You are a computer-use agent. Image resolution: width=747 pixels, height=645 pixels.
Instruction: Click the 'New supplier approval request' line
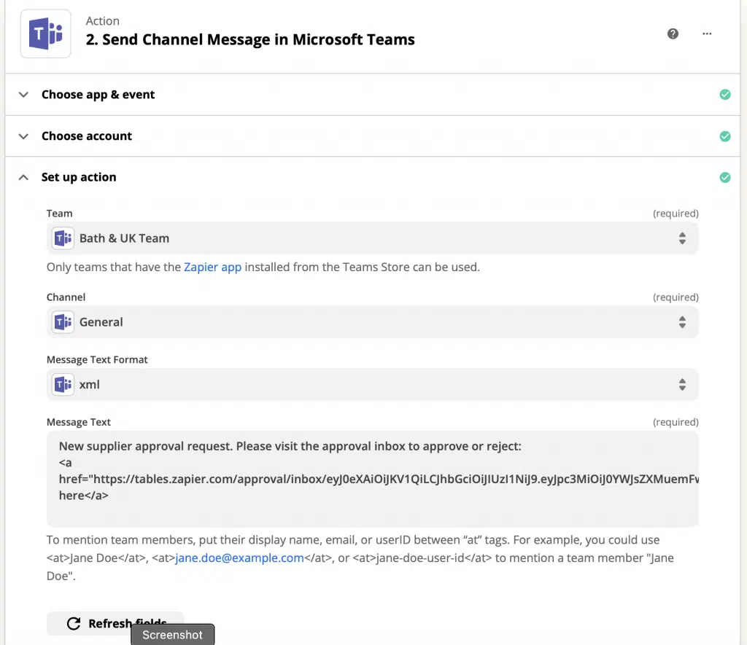click(290, 447)
